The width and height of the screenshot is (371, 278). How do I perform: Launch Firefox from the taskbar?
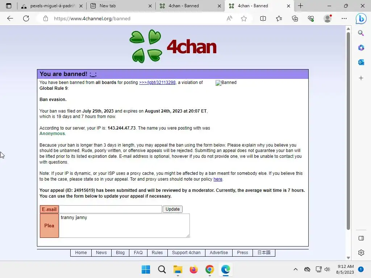193,269
